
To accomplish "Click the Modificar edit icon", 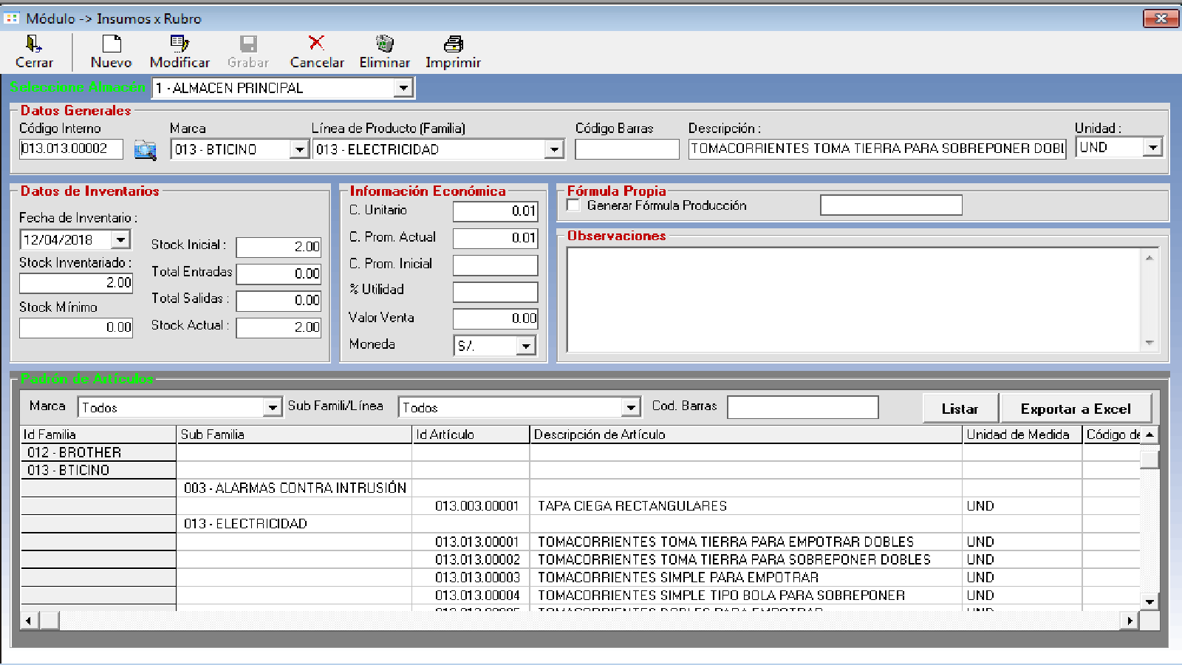I will (180, 44).
